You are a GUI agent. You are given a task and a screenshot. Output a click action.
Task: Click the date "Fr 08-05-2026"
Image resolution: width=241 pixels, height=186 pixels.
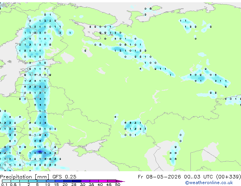coord(159,177)
